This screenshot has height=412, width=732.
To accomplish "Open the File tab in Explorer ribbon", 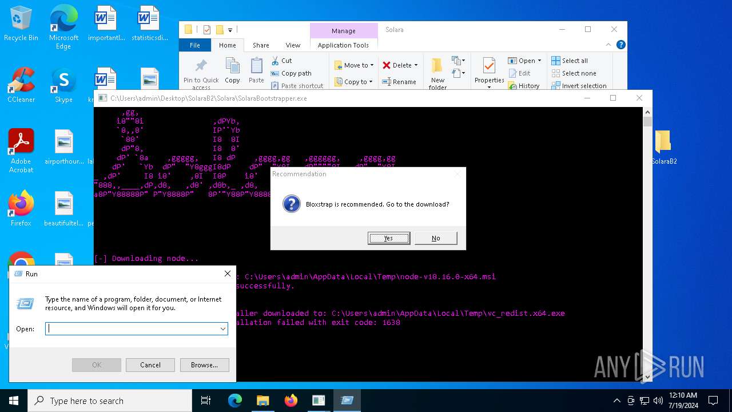I will coord(195,45).
